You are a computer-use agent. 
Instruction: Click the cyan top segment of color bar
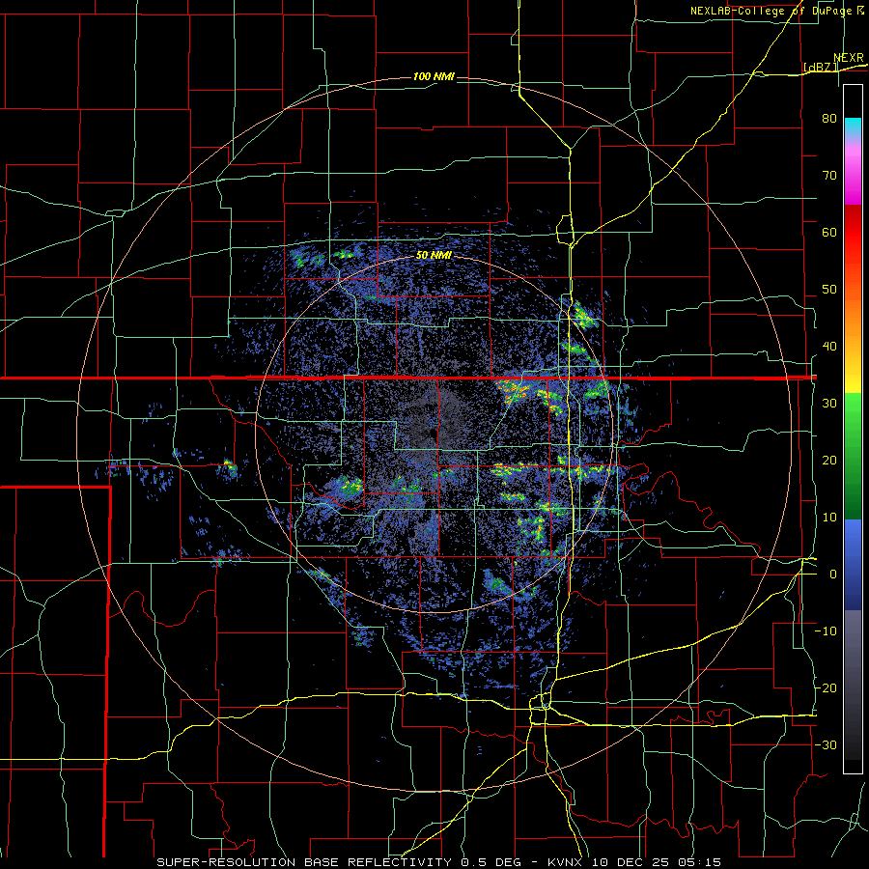pos(853,127)
